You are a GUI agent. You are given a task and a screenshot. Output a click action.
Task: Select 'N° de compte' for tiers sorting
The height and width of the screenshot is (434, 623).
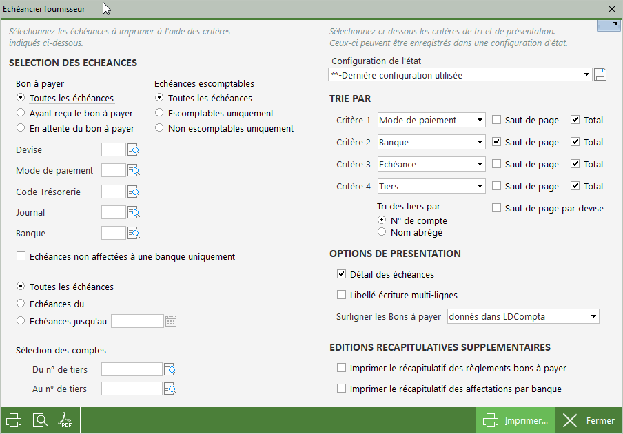[382, 220]
